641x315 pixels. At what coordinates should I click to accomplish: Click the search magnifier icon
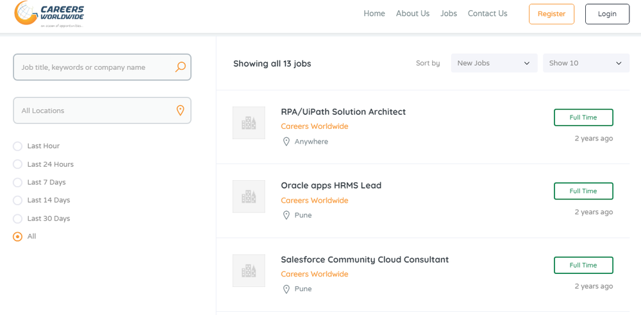point(181,67)
